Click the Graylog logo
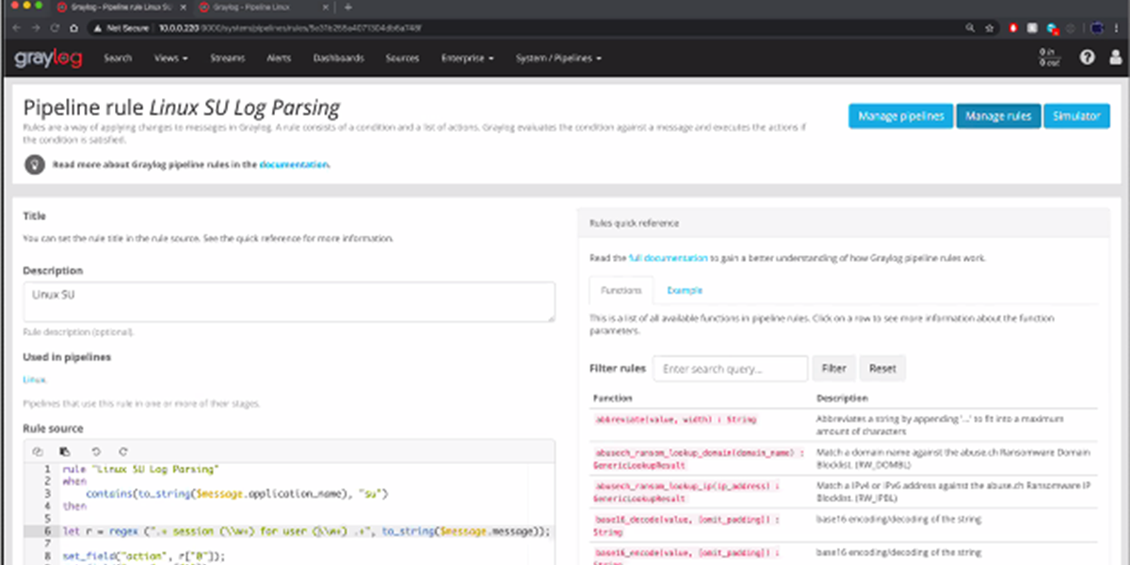The image size is (1130, 565). point(48,58)
